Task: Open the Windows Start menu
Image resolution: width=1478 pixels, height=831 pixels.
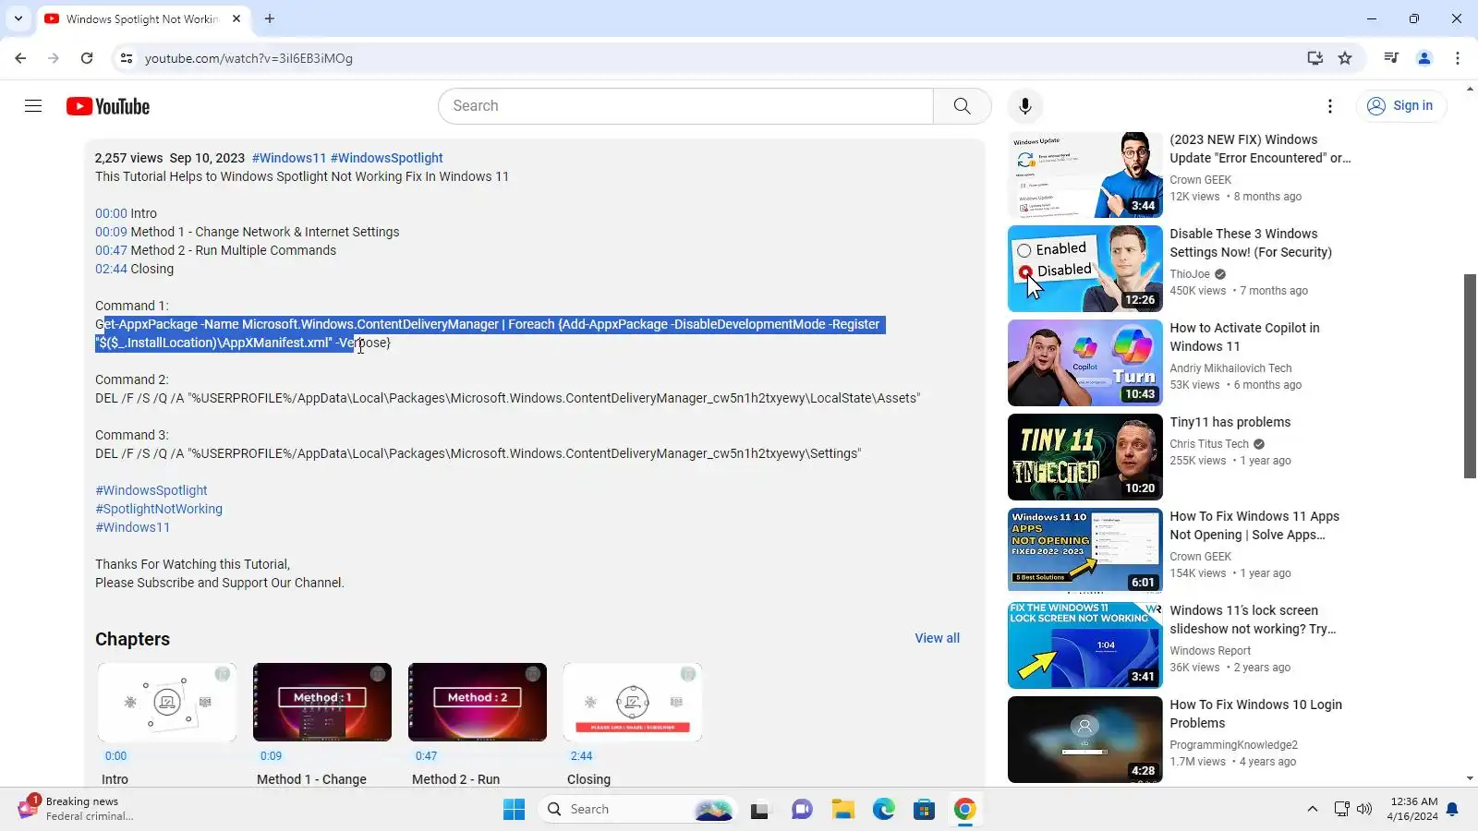Action: click(514, 810)
